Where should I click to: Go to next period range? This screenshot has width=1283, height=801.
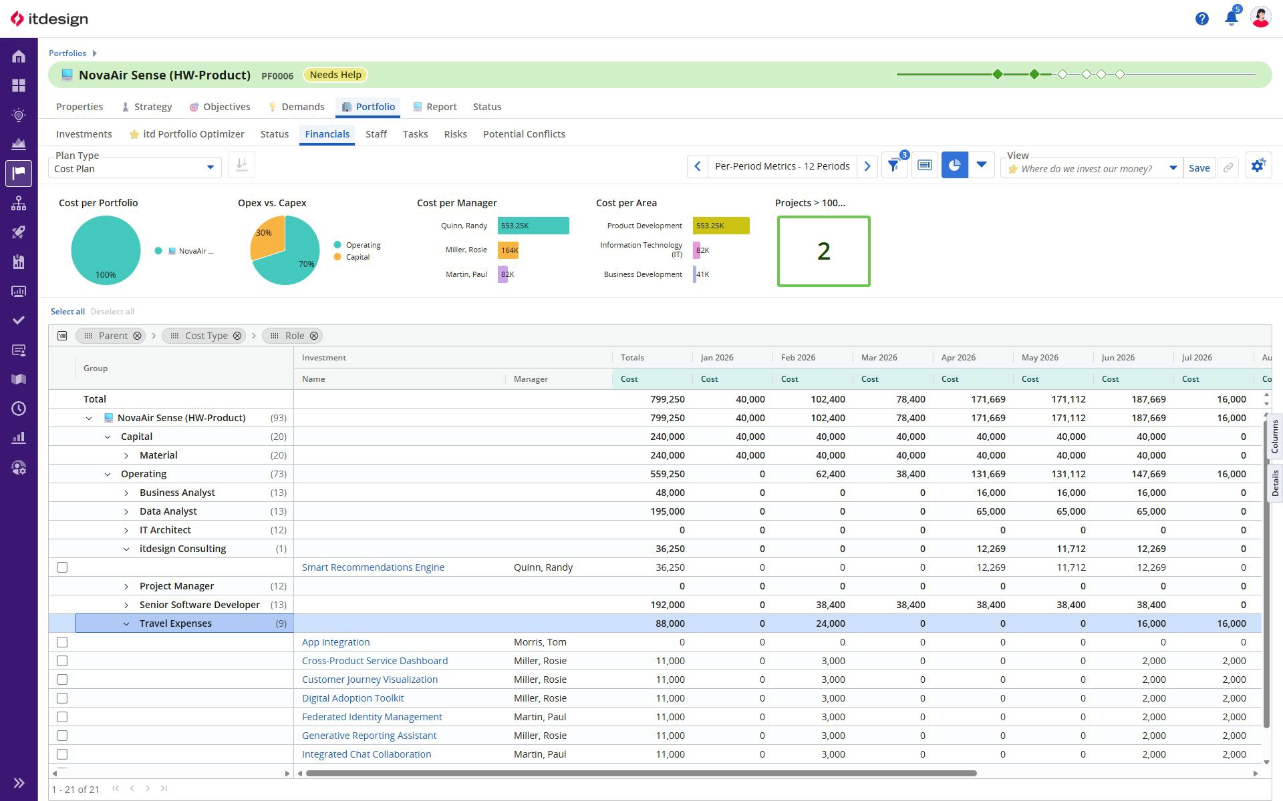[x=867, y=166]
